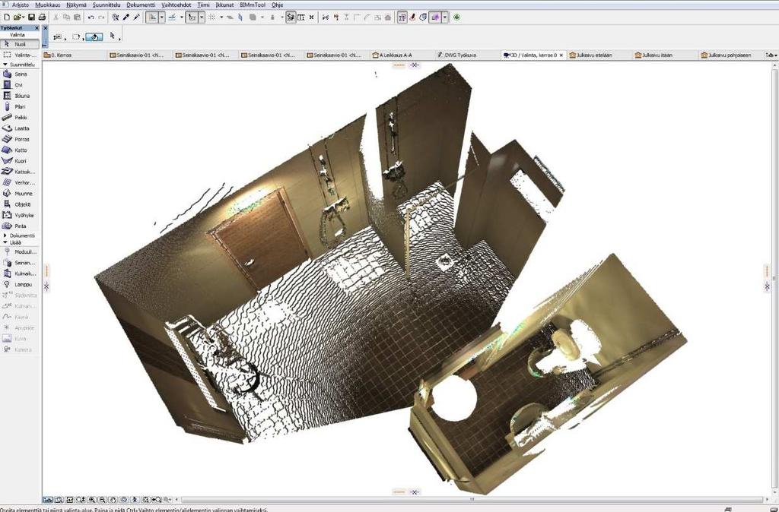Click the Undo arrow icon

[x=91, y=17]
